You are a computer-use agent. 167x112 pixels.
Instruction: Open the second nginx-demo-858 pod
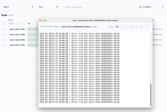pyautogui.click(x=17, y=35)
